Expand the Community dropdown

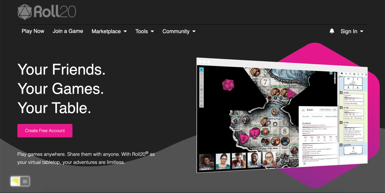point(179,31)
